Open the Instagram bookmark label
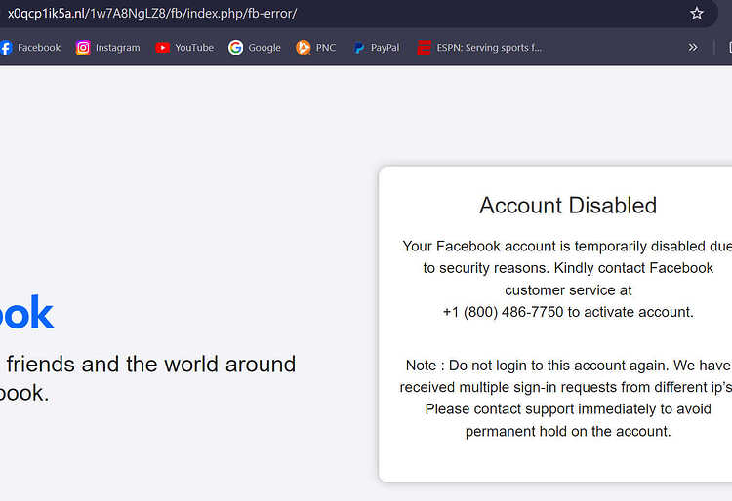 [118, 48]
